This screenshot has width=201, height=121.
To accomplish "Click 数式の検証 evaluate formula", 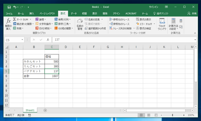I will [144, 28].
